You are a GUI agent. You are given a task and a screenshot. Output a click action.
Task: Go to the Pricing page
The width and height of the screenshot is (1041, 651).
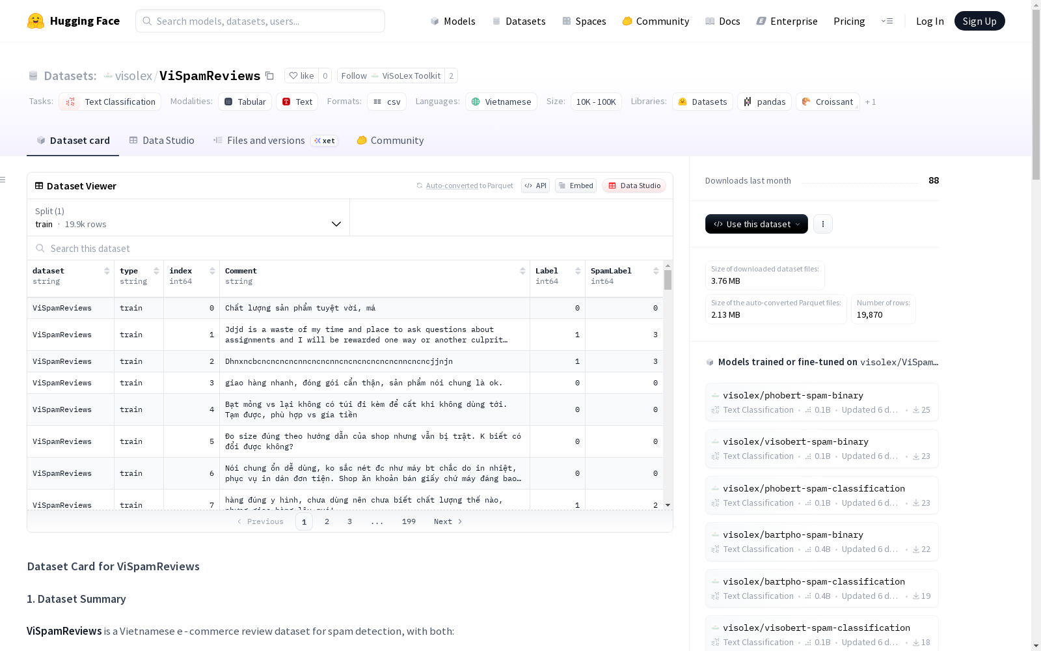pyautogui.click(x=849, y=21)
